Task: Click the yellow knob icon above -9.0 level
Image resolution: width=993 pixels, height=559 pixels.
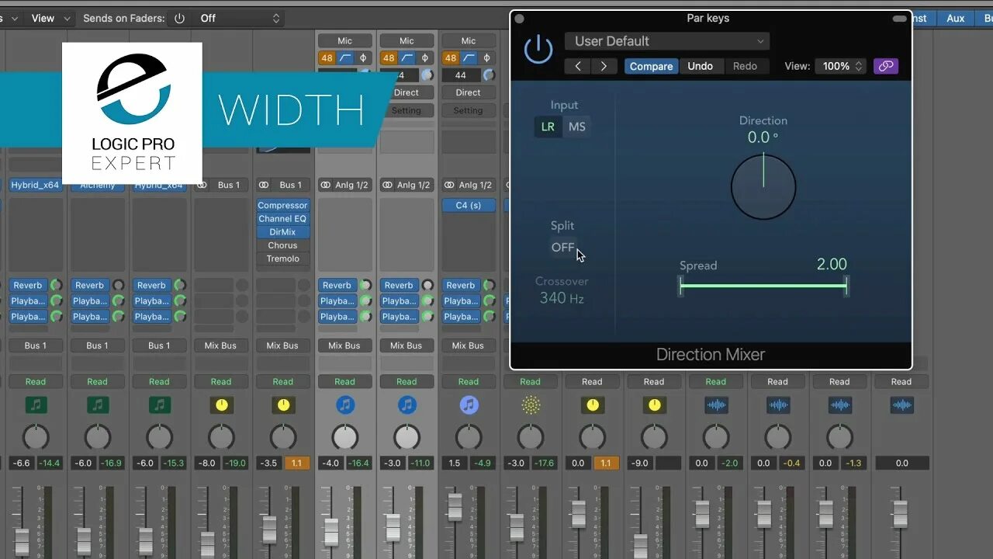Action: (x=654, y=404)
